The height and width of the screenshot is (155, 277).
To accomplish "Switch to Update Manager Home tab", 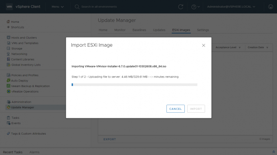I will (103, 30).
